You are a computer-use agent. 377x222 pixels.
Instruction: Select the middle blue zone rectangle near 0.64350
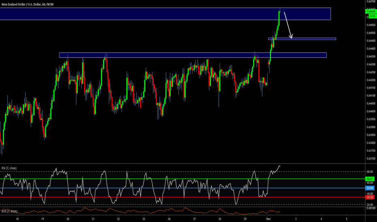pyautogui.click(x=193, y=55)
